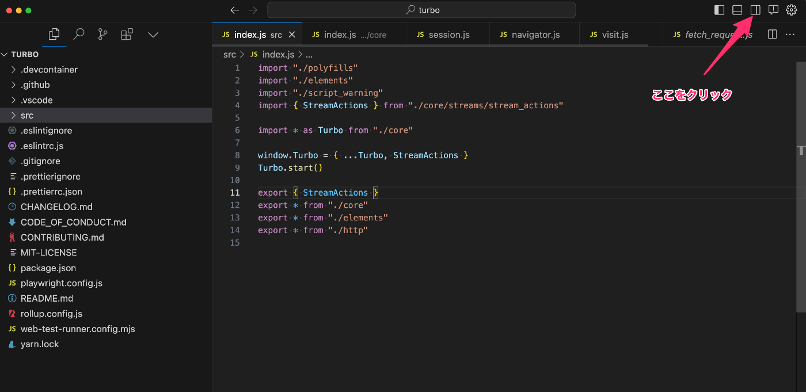Open the Extensions view
Image resolution: width=806 pixels, height=392 pixels.
click(127, 35)
